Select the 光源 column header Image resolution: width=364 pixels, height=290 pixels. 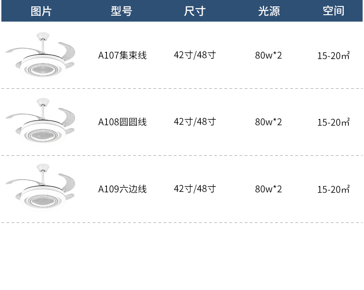coord(269,11)
